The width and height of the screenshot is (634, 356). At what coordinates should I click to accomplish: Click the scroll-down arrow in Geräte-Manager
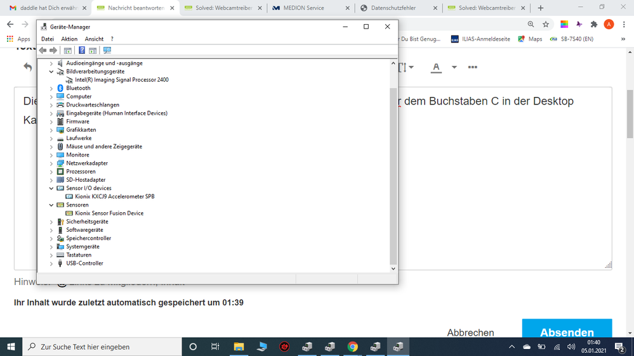(x=393, y=269)
